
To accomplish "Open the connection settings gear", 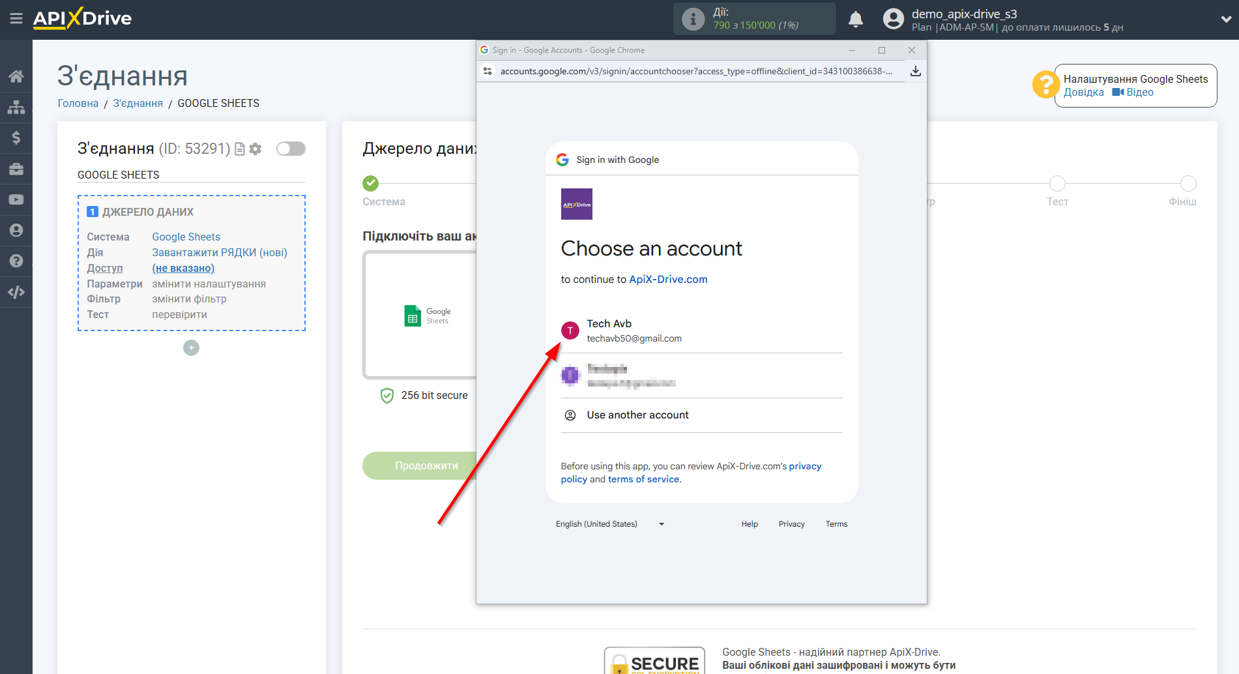I will tap(255, 149).
